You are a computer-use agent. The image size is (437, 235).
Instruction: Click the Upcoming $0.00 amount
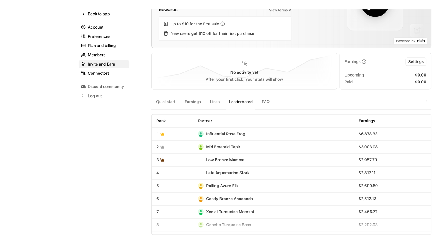coord(421,75)
